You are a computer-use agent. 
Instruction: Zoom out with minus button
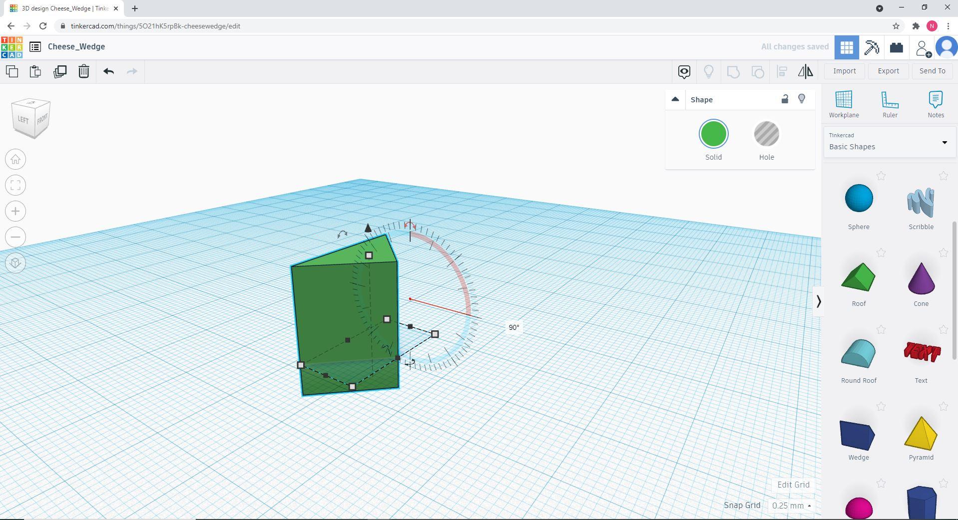click(15, 237)
